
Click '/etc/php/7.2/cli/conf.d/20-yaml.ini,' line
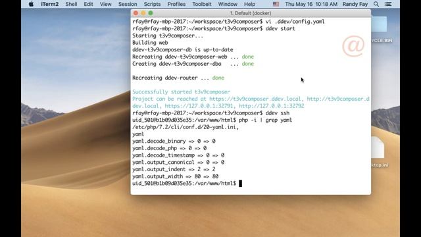(x=186, y=127)
